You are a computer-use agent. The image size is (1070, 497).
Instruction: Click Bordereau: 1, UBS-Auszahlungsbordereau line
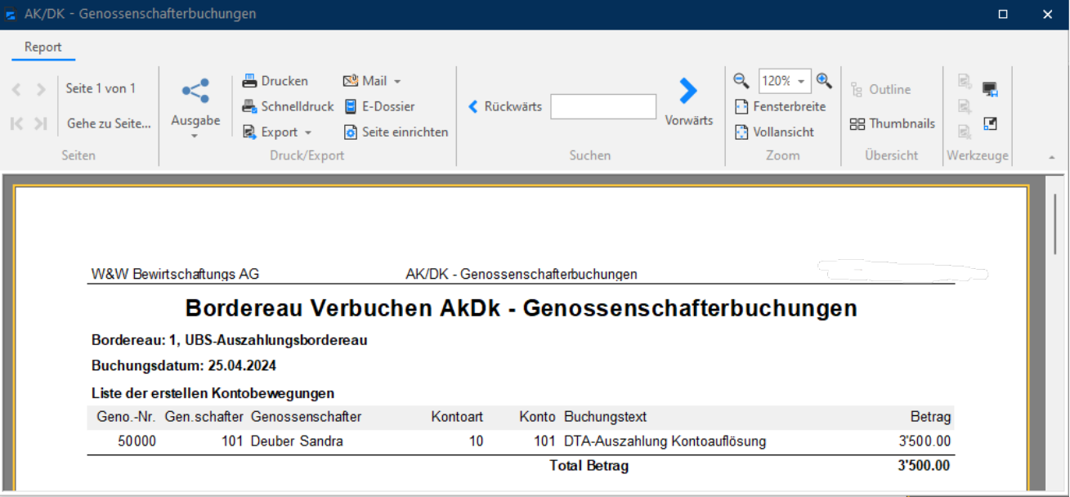230,340
